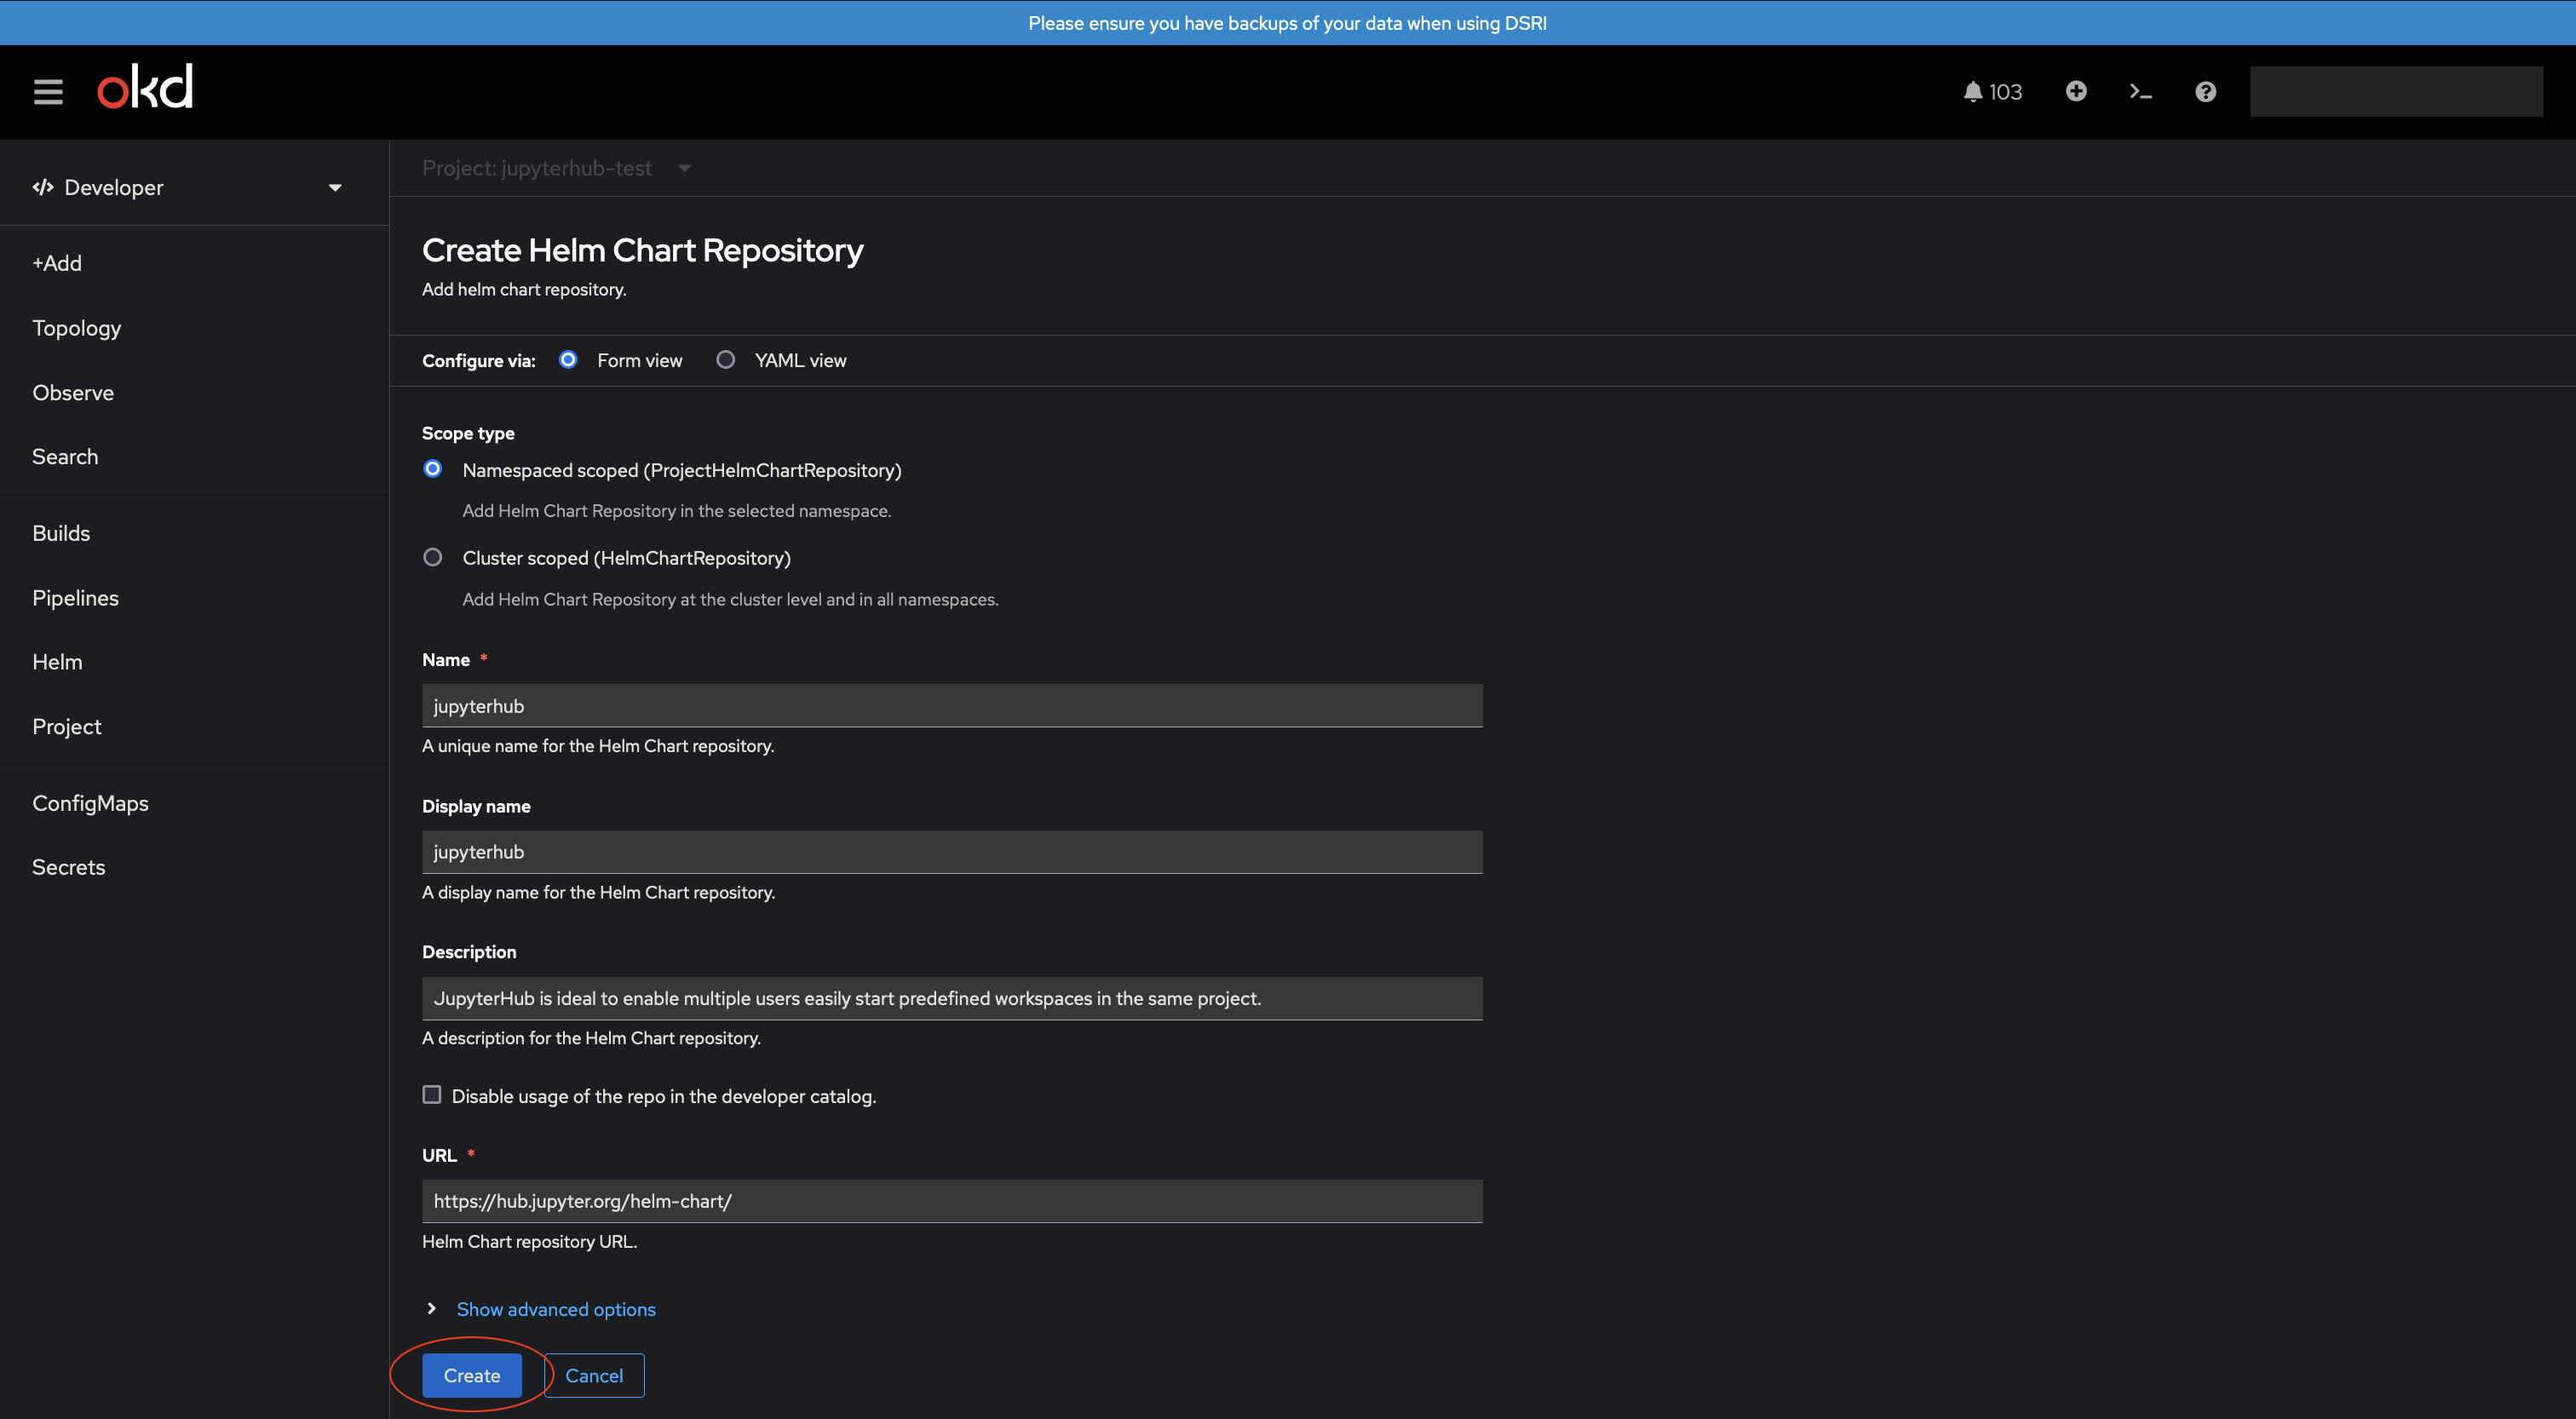Open the help question mark menu
2576x1419 pixels.
[x=2205, y=92]
